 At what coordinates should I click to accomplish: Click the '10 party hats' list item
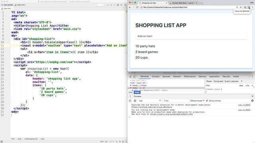click(x=145, y=46)
